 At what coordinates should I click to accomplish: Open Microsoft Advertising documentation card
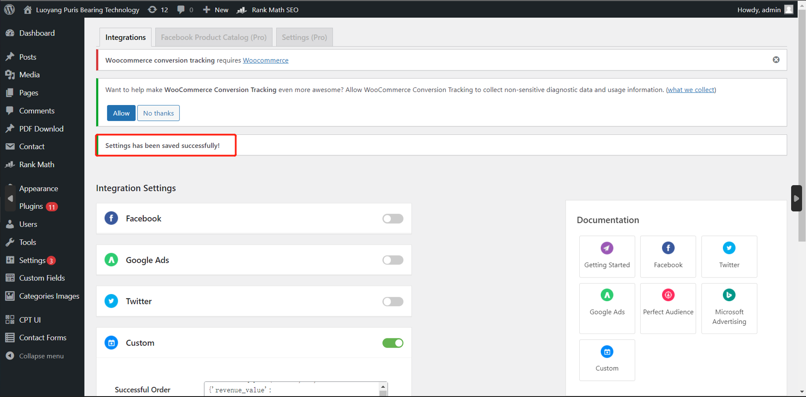click(x=729, y=309)
